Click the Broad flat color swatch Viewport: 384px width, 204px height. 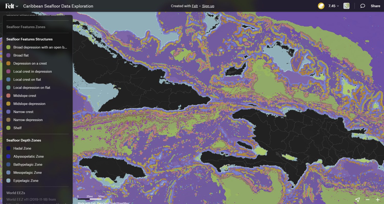click(8, 55)
